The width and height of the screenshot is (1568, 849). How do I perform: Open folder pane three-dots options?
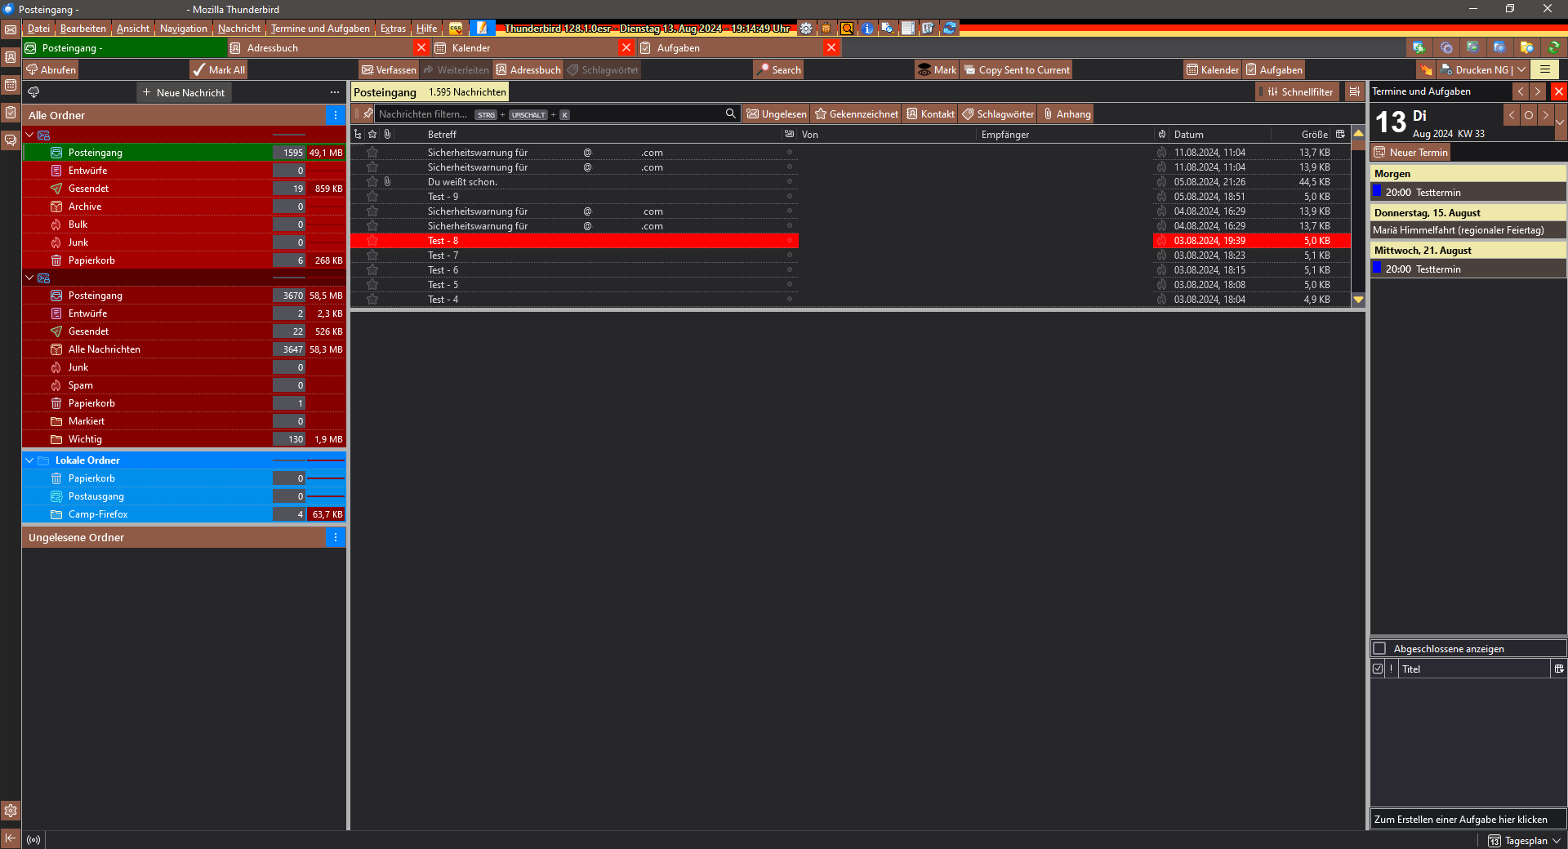(x=334, y=92)
